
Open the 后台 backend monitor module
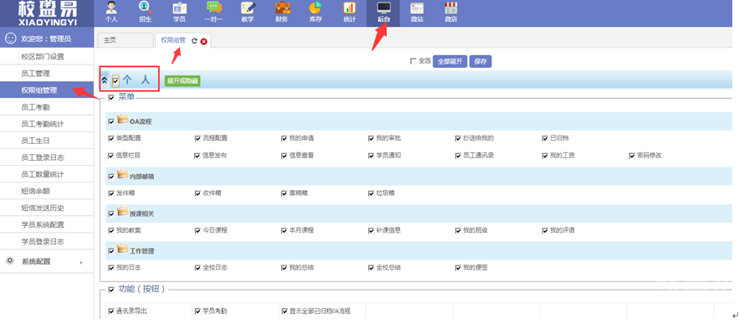pos(383,13)
